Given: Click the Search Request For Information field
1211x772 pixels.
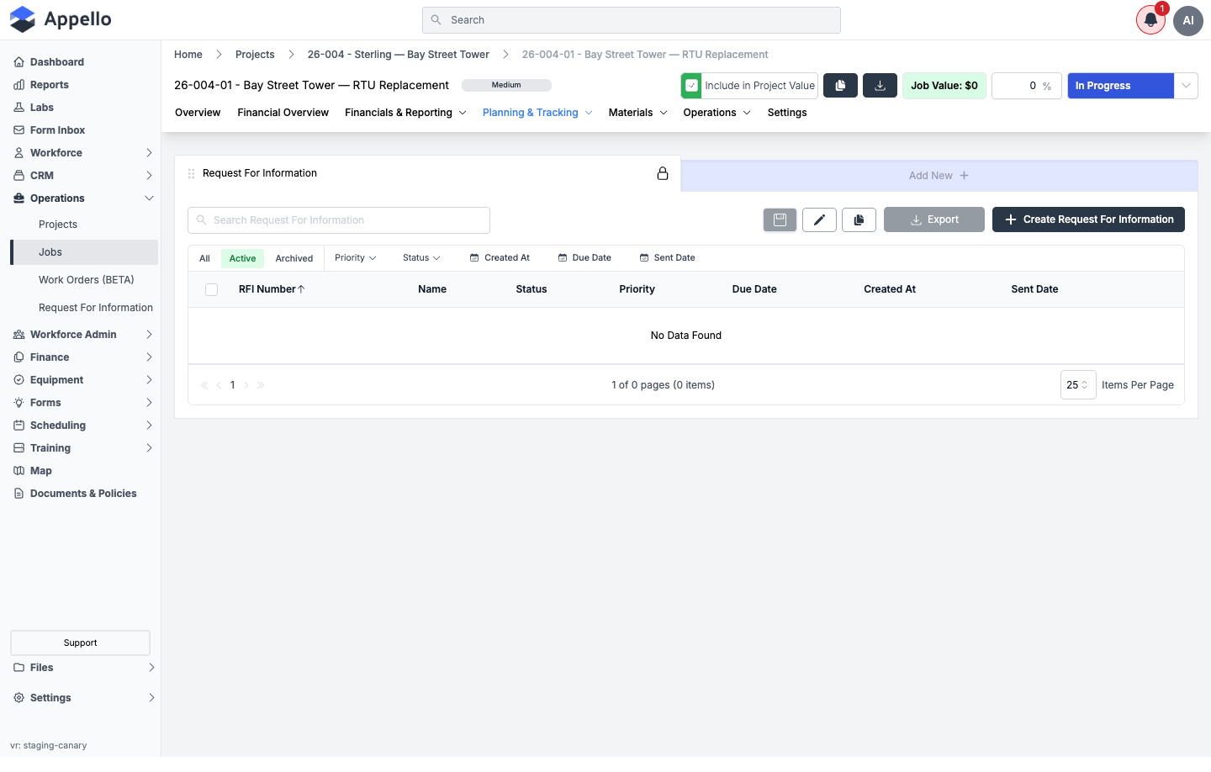Looking at the screenshot, I should coord(339,220).
